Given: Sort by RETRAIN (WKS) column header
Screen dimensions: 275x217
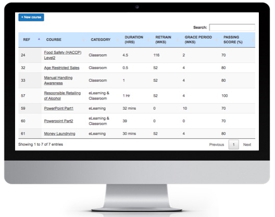Looking at the screenshot, I should pyautogui.click(x=163, y=40).
